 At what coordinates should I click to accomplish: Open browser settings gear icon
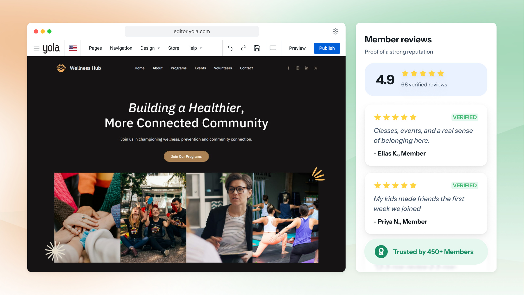(x=335, y=31)
